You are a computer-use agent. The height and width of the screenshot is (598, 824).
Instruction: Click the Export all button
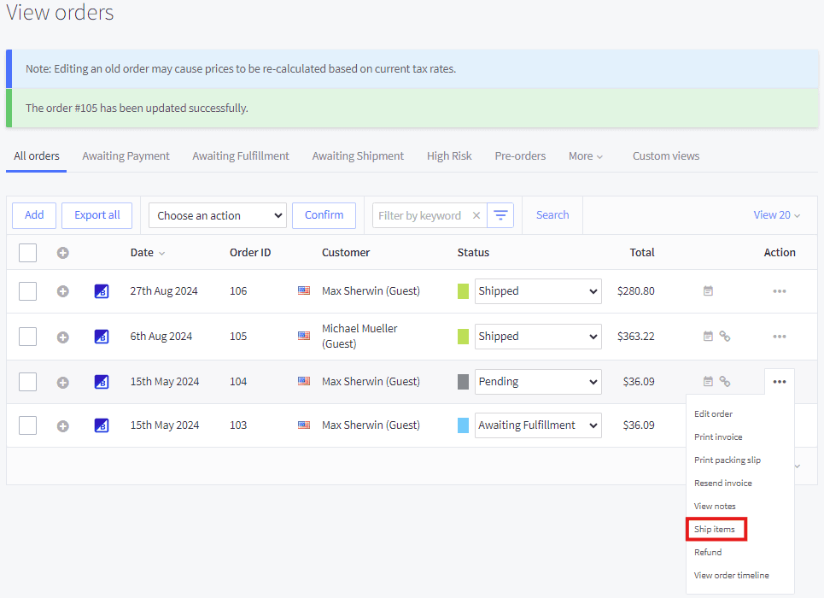tap(96, 215)
